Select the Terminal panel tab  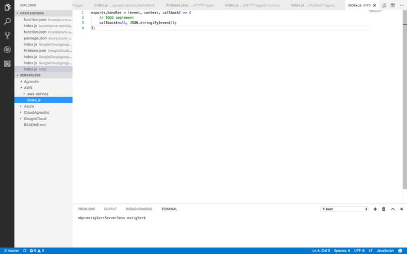[x=169, y=209]
